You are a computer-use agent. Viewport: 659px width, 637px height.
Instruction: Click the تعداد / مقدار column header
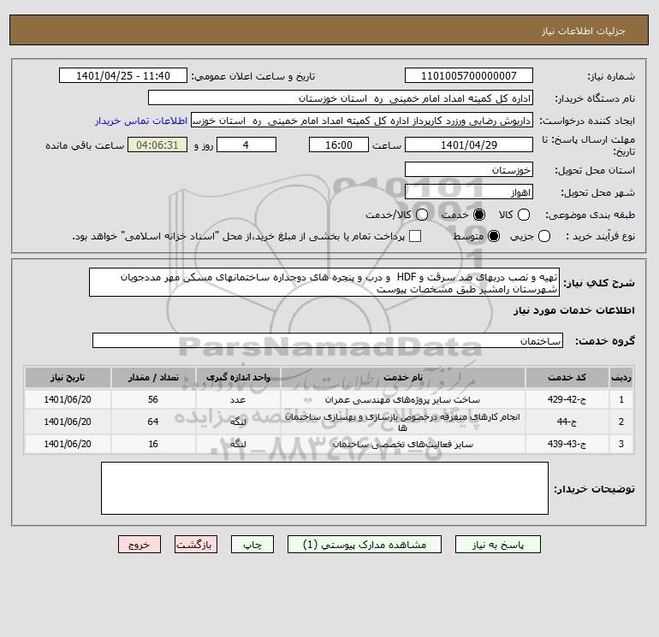click(x=153, y=377)
